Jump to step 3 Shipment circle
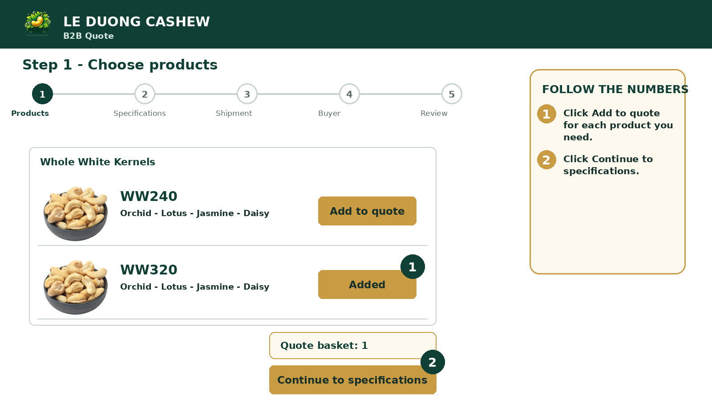The width and height of the screenshot is (712, 401). pyautogui.click(x=247, y=94)
